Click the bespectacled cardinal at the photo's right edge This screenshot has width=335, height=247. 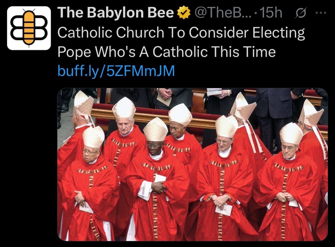tap(289, 181)
